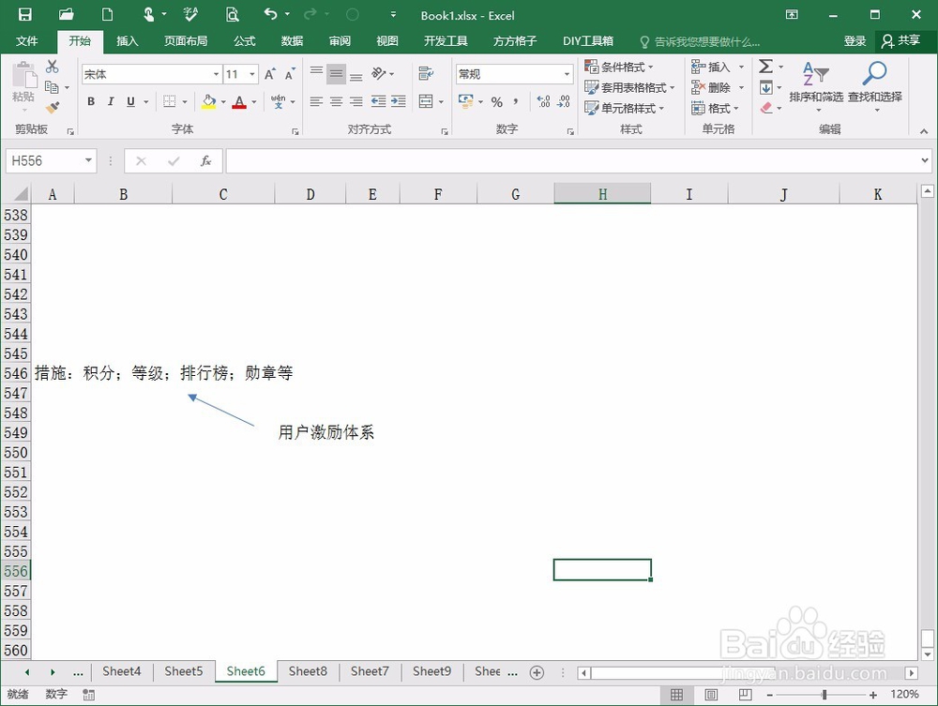The height and width of the screenshot is (706, 938).
Task: Apply comma thousands separator style
Action: click(516, 101)
